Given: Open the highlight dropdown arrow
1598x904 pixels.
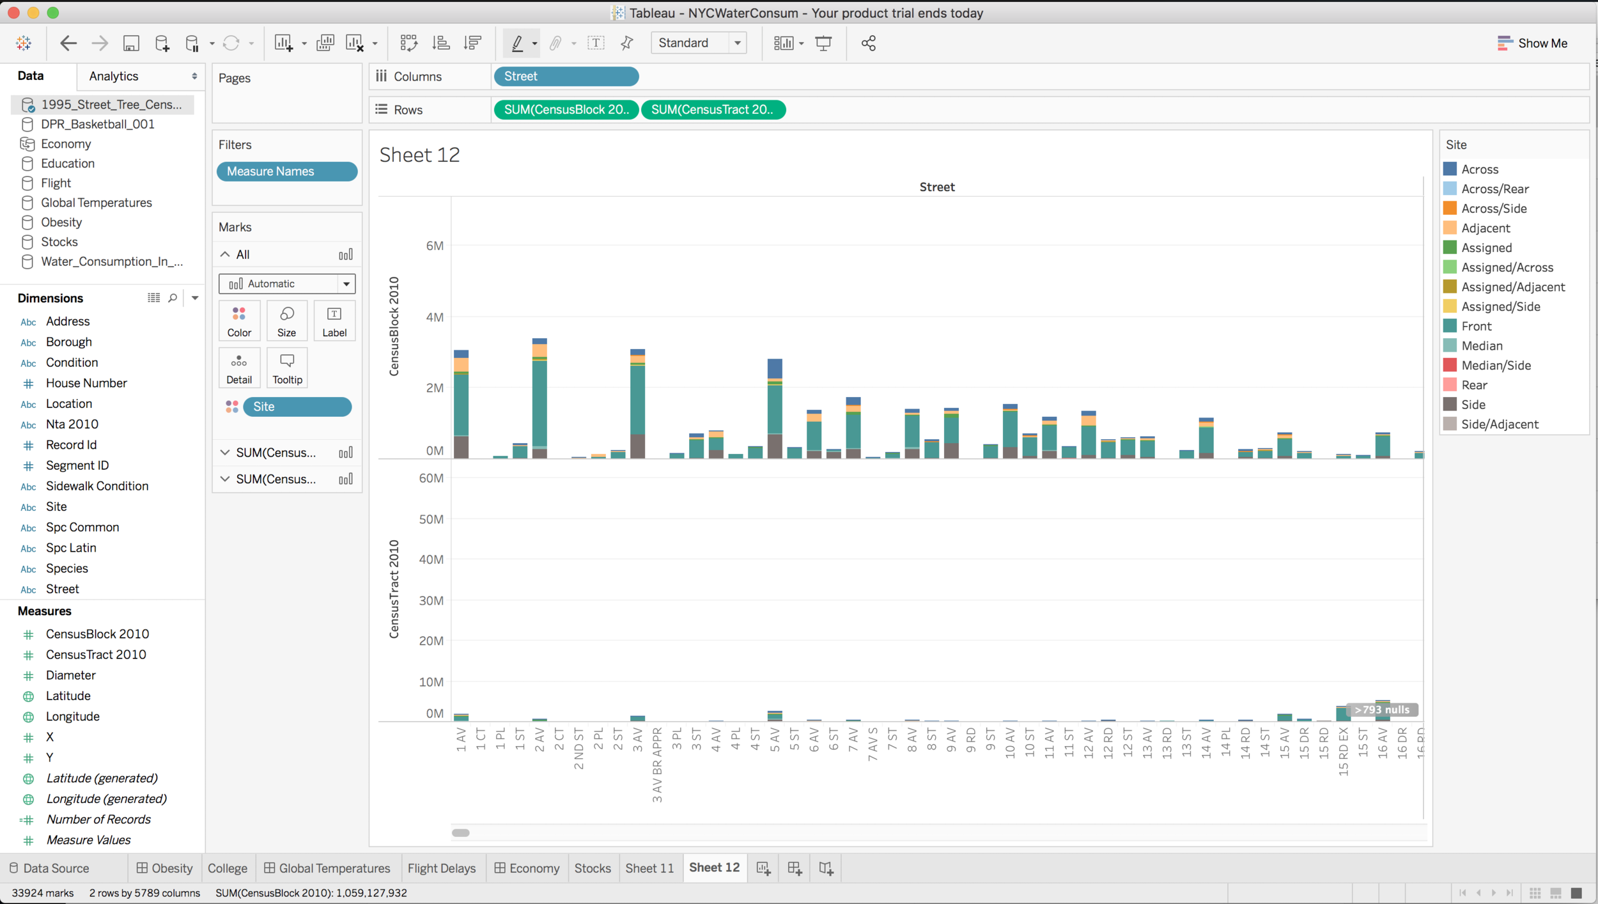Looking at the screenshot, I should point(534,43).
